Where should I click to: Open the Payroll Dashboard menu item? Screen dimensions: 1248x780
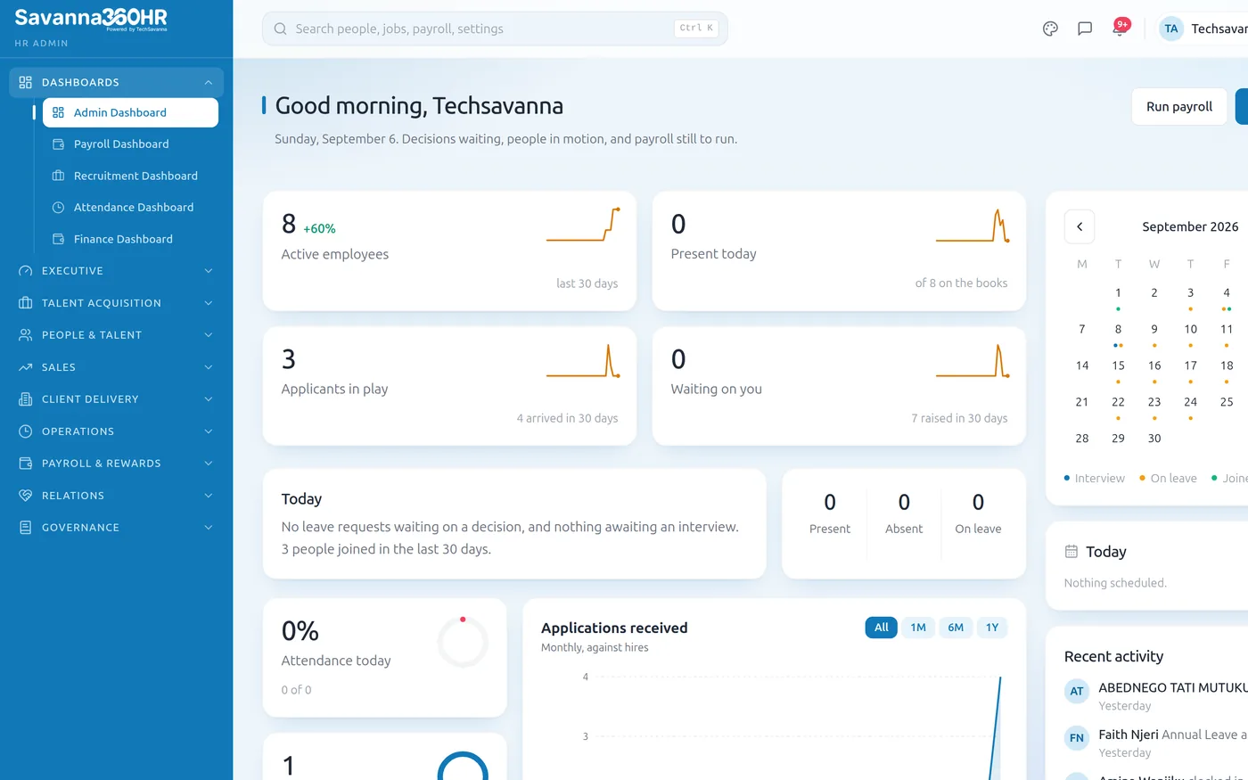pos(130,144)
